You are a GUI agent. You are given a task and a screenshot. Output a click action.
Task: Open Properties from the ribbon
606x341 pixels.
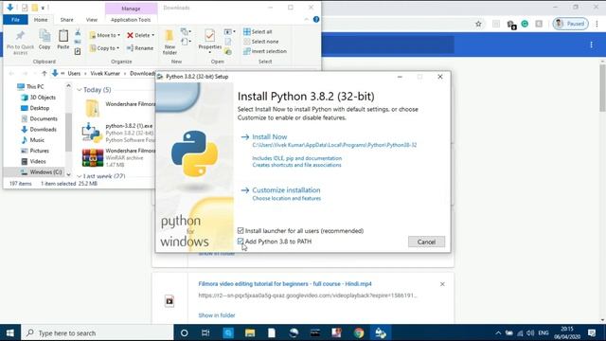pos(210,41)
